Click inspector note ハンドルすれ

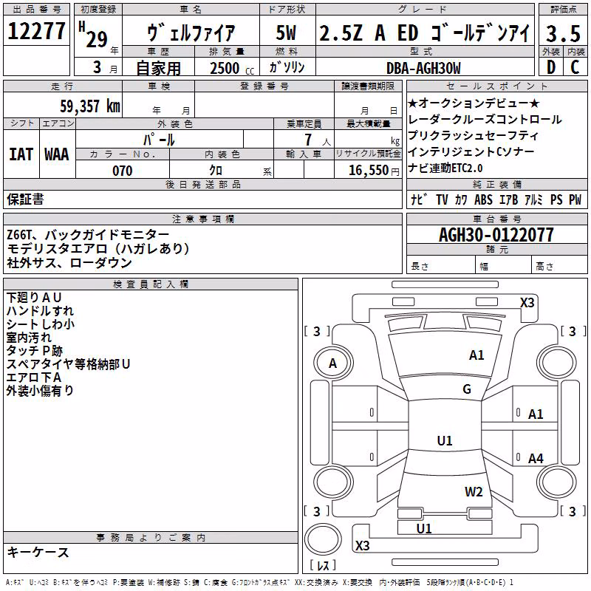pyautogui.click(x=40, y=311)
